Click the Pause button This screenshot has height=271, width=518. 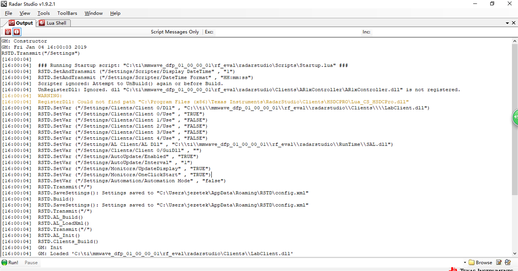click(31, 263)
